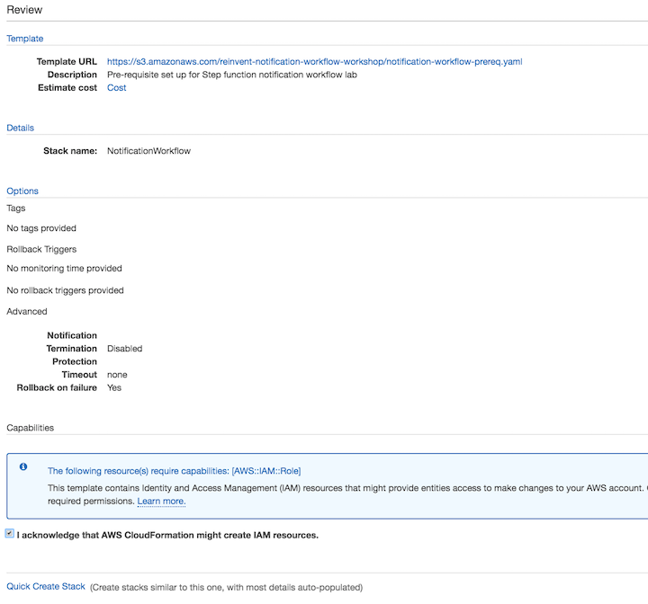Click the Rollback on failure value Yes
The image size is (648, 604).
pyautogui.click(x=114, y=387)
